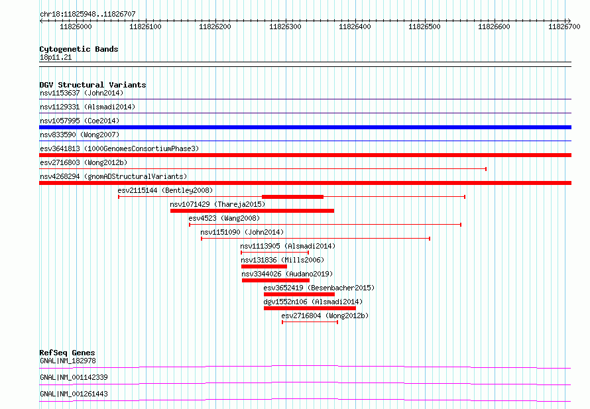Viewport: 590px width, 409px height.
Task: Click the thin esv2716804 variant line
Action: point(310,322)
